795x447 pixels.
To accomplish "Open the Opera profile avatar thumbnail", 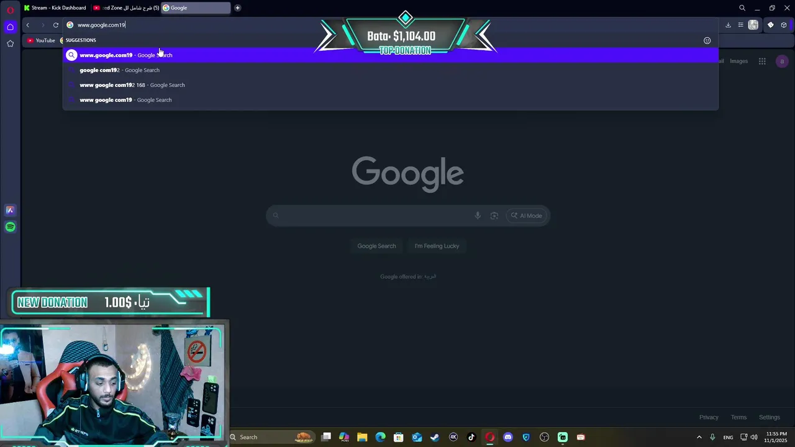I will point(753,25).
